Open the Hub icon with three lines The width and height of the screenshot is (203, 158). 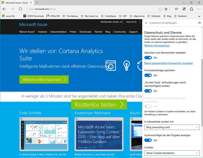click(x=176, y=9)
